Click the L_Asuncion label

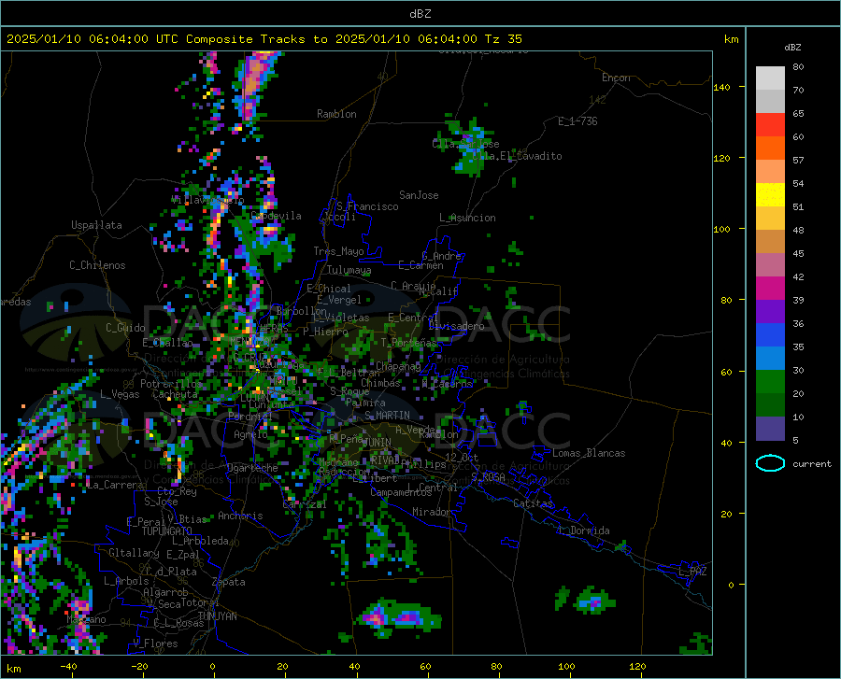pyautogui.click(x=467, y=218)
